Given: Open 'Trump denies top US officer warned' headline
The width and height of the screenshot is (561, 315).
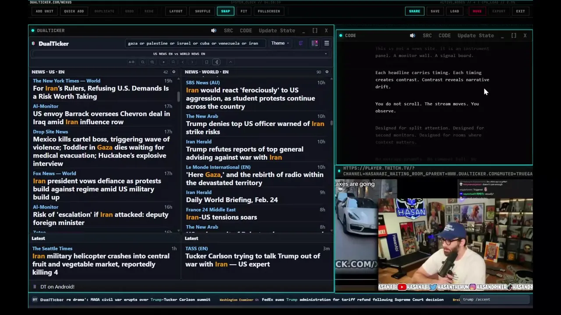Looking at the screenshot, I should 255,128.
